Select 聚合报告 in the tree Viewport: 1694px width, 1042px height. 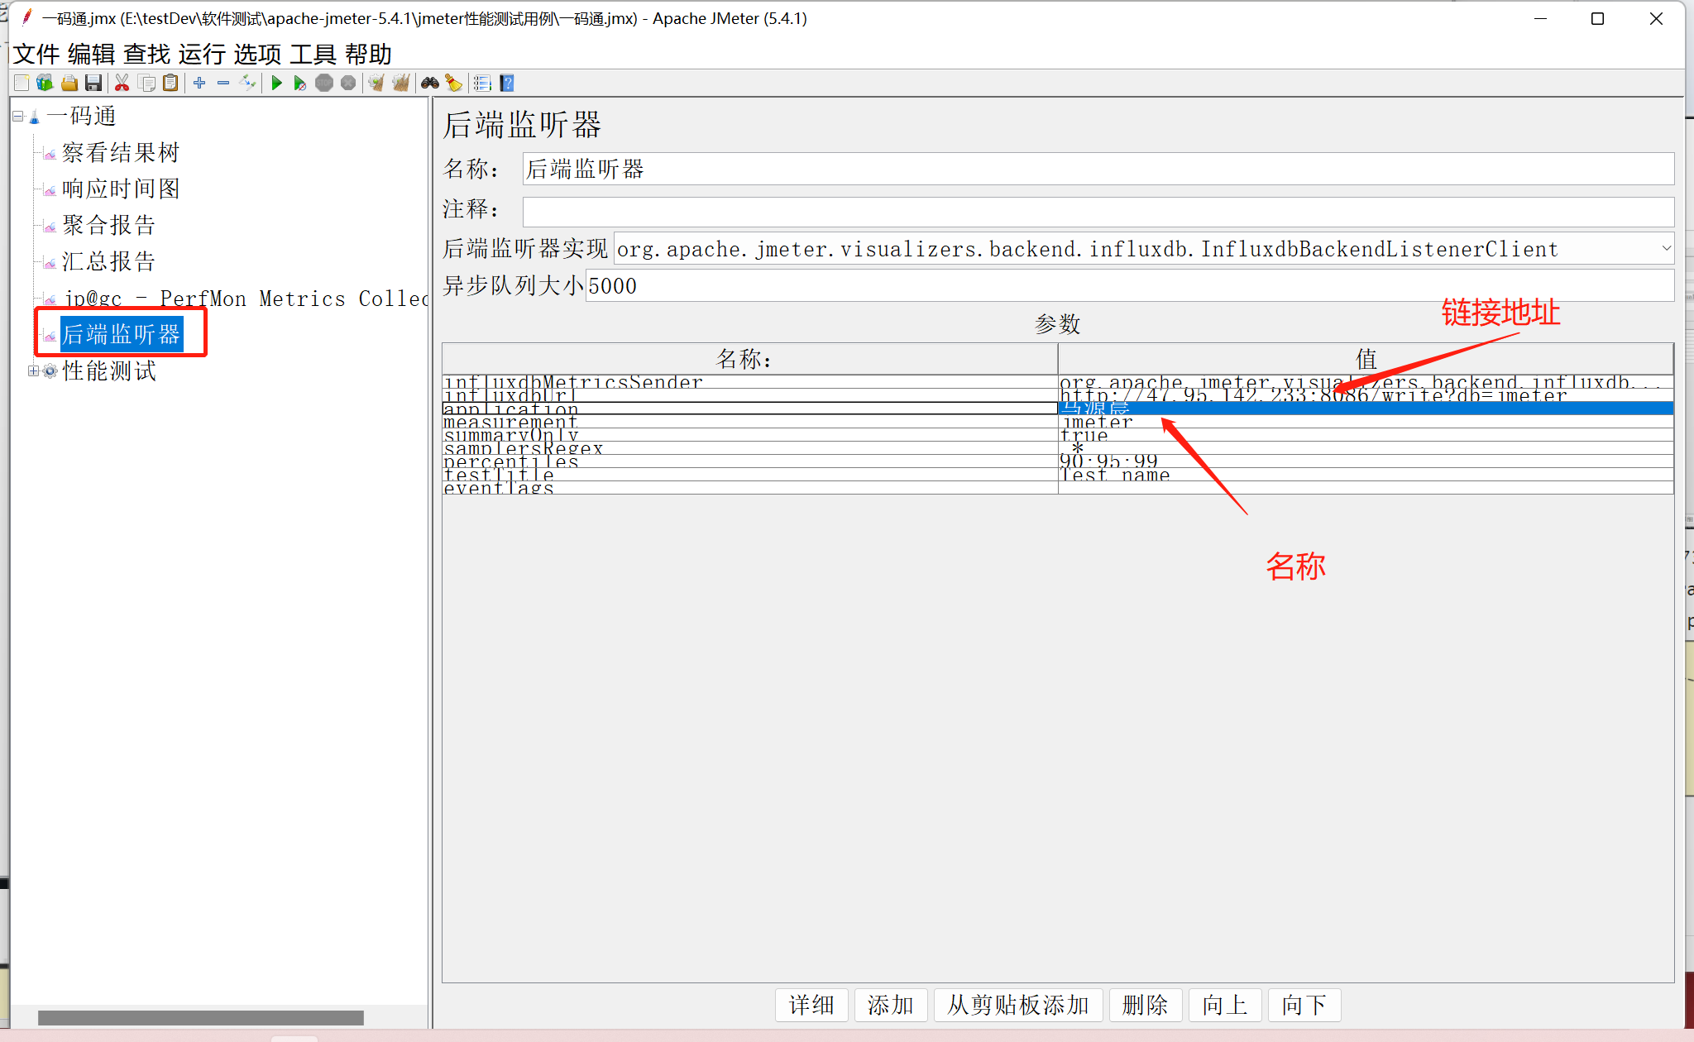[108, 225]
